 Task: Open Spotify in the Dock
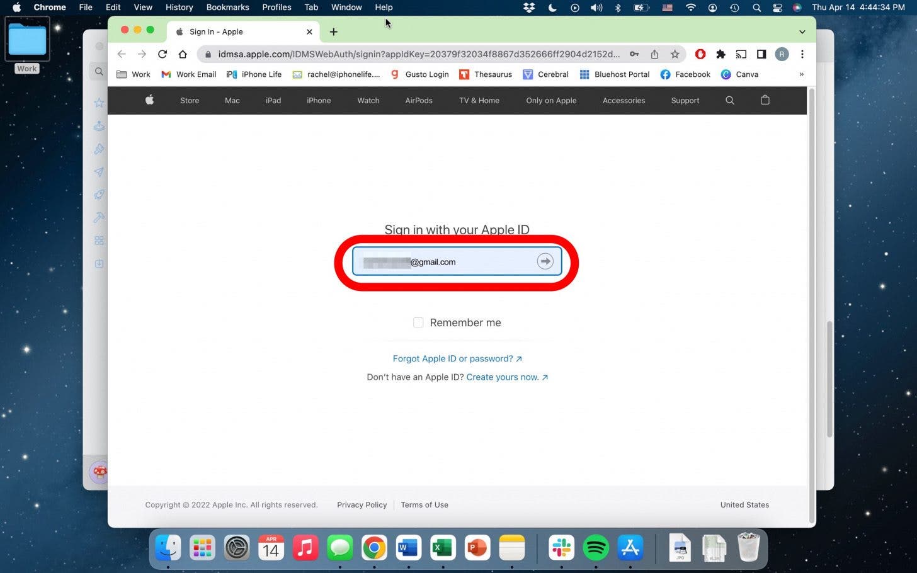pos(596,548)
